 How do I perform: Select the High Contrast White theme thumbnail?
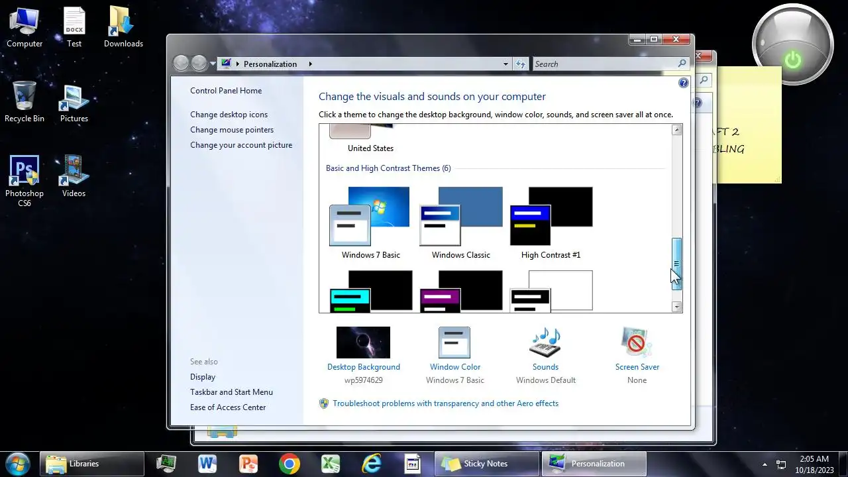(551, 290)
